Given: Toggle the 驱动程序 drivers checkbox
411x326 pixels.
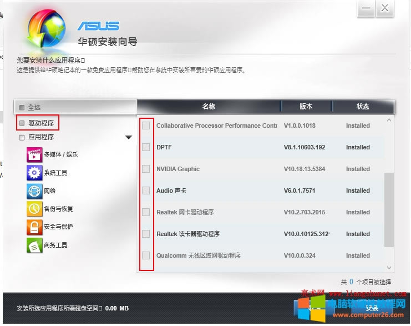Looking at the screenshot, I should coord(22,123).
